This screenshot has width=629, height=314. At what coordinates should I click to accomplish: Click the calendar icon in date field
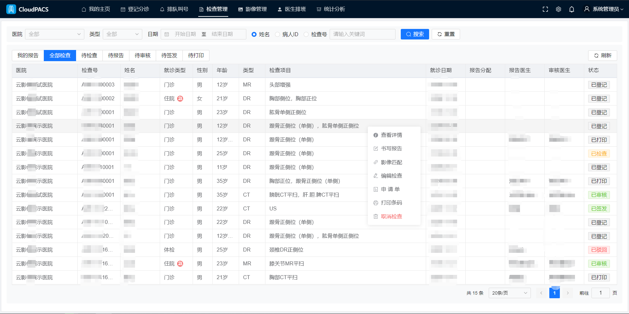pyautogui.click(x=167, y=34)
